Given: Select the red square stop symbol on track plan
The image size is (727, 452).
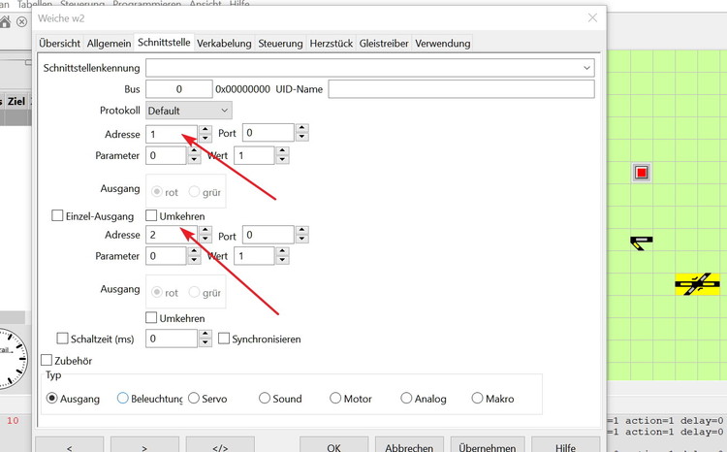Looking at the screenshot, I should 642,173.
